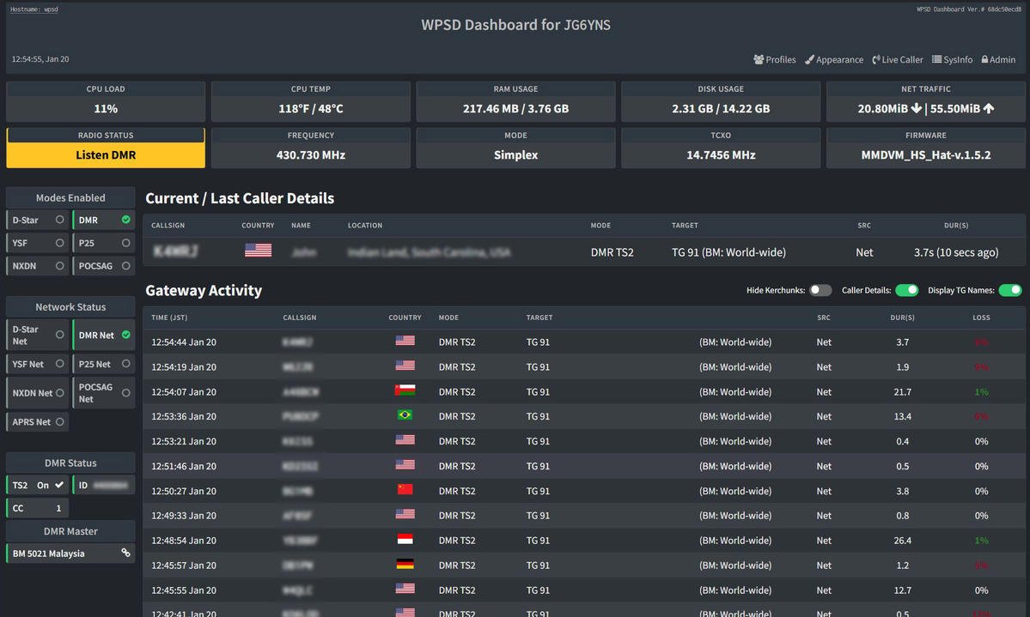Viewport: 1030px width, 617px height.
Task: Click the 12:54:44 Jan 20 timestamp
Action: (184, 342)
